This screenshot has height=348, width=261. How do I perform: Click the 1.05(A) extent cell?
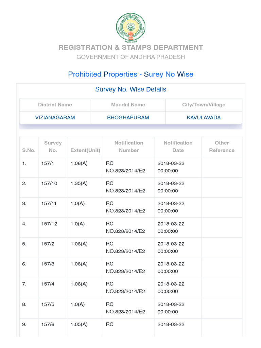pyautogui.click(x=79, y=324)
